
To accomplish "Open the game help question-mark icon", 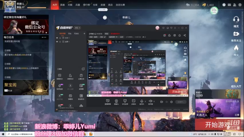I will tap(224, 5).
